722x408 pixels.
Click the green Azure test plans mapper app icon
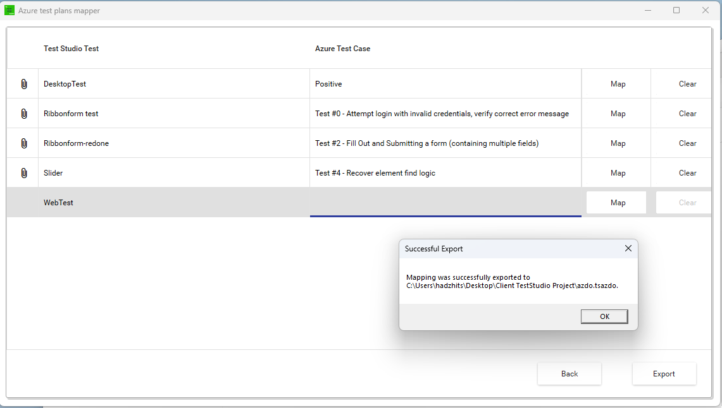(9, 10)
